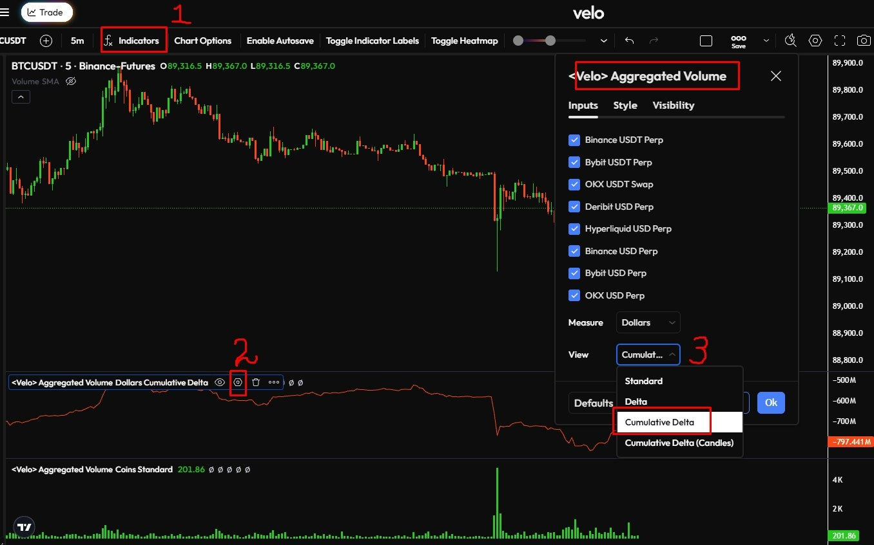Open the Defaults dropdown

592,403
